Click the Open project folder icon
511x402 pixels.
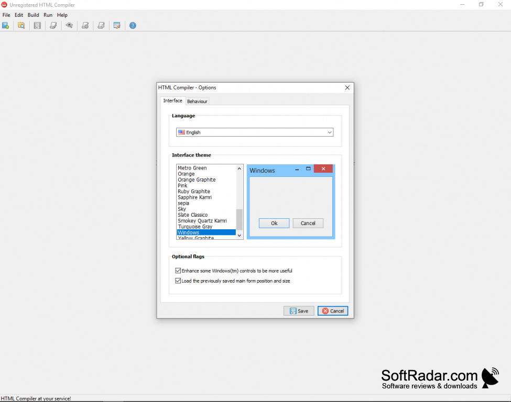click(x=21, y=26)
